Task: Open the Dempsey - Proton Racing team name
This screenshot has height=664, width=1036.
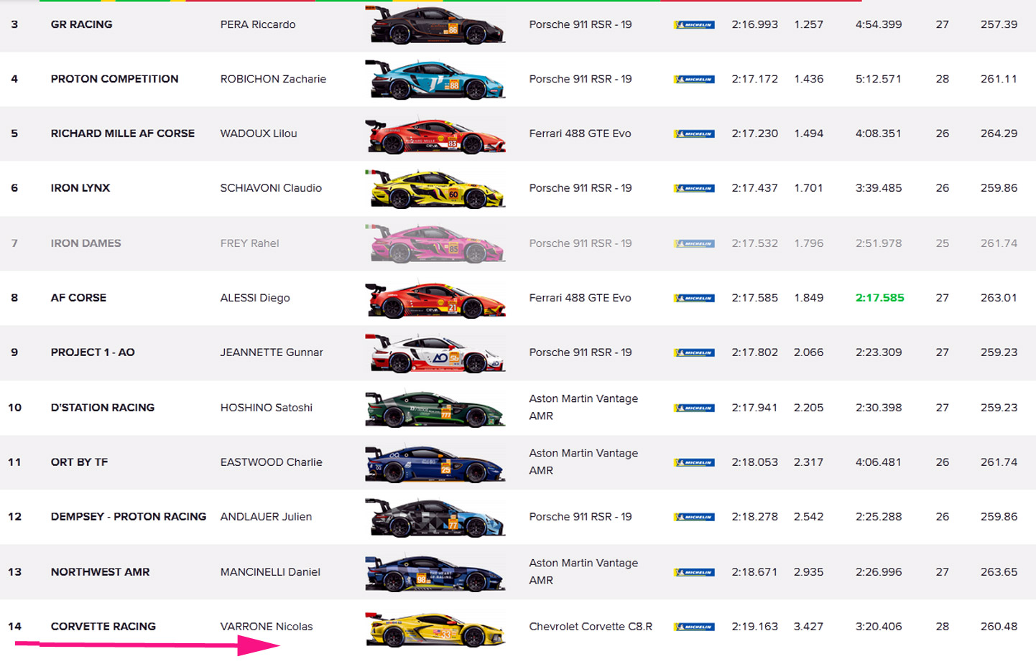Action: [x=129, y=517]
